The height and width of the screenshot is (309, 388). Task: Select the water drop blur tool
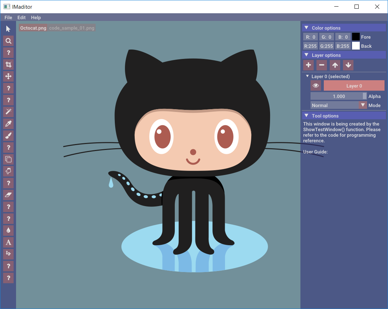pyautogui.click(x=8, y=230)
